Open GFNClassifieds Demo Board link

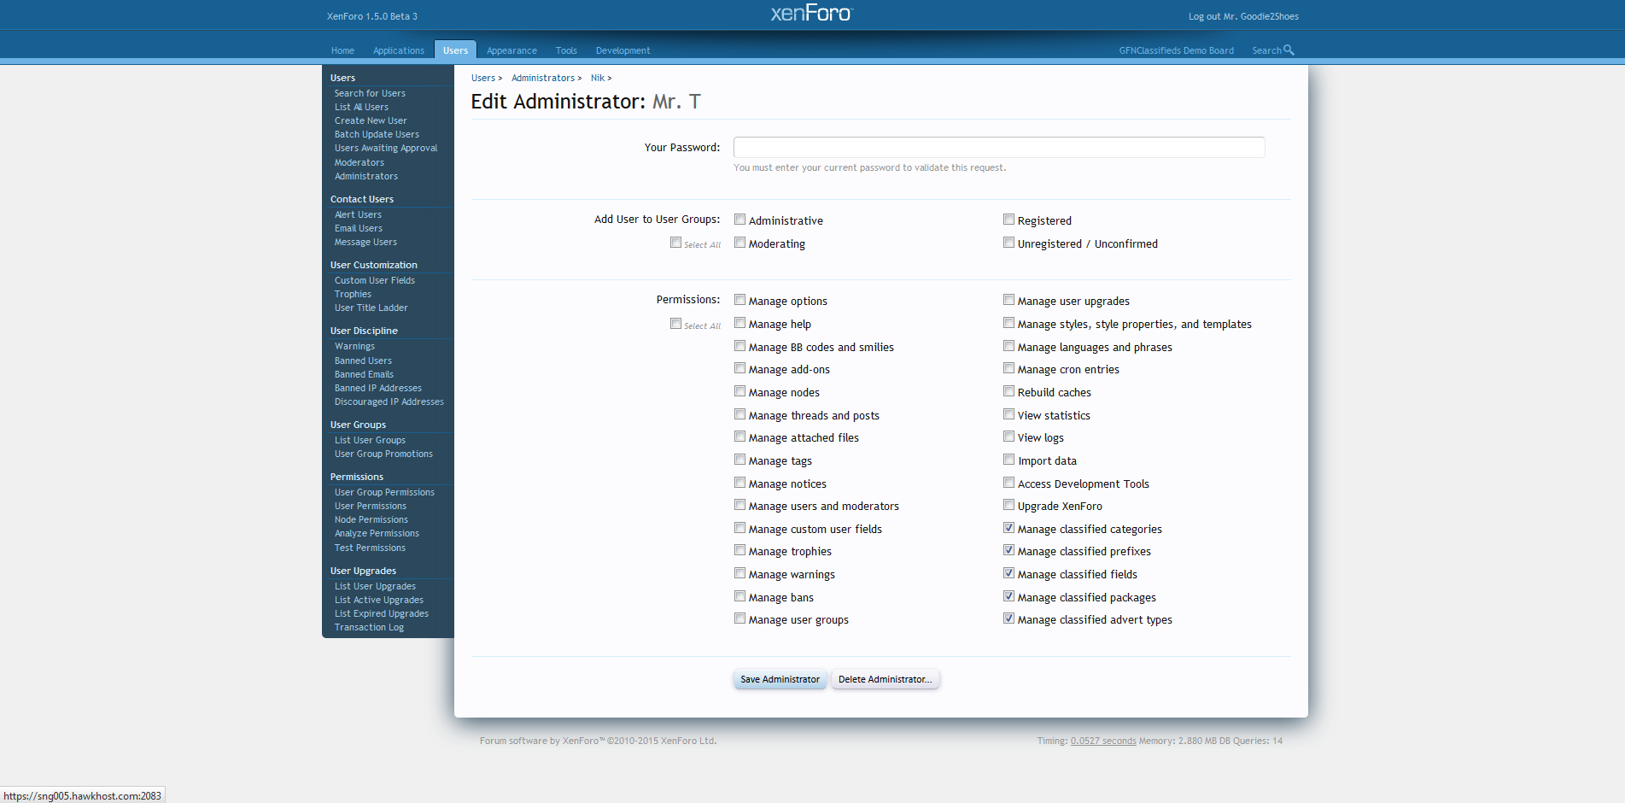point(1176,50)
